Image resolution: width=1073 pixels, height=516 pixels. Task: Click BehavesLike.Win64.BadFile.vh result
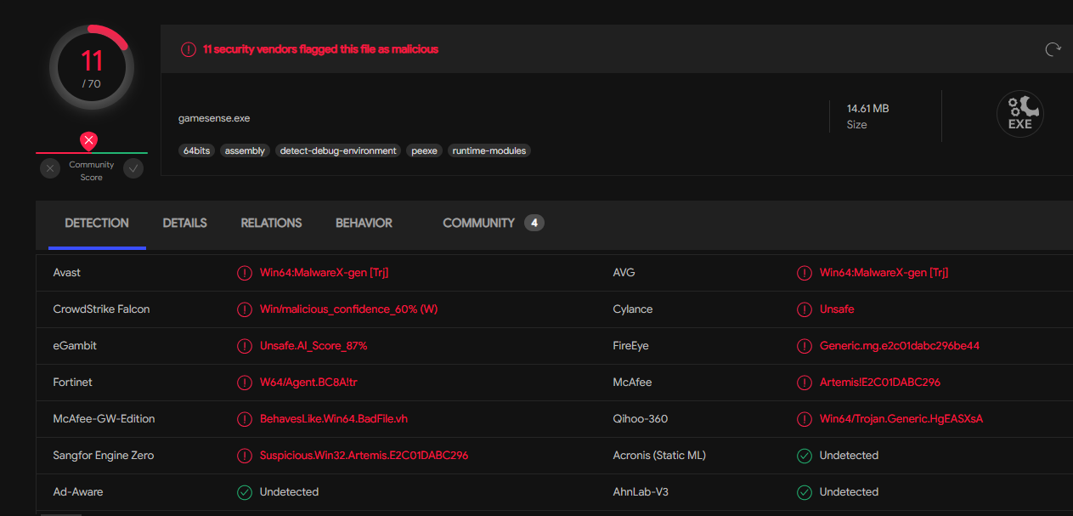334,419
